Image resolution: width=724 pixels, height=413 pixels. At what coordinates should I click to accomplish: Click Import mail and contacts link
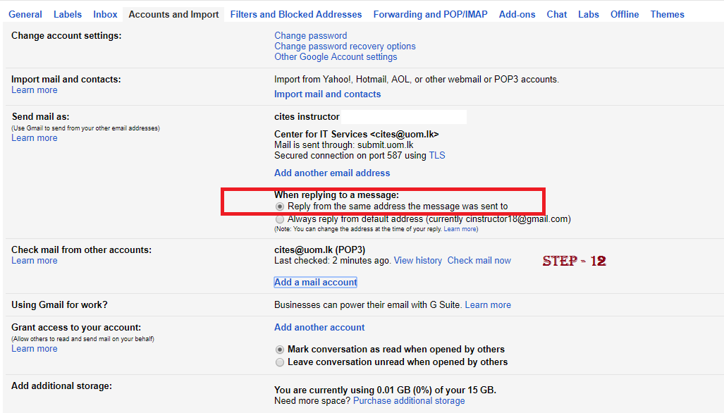pos(327,94)
